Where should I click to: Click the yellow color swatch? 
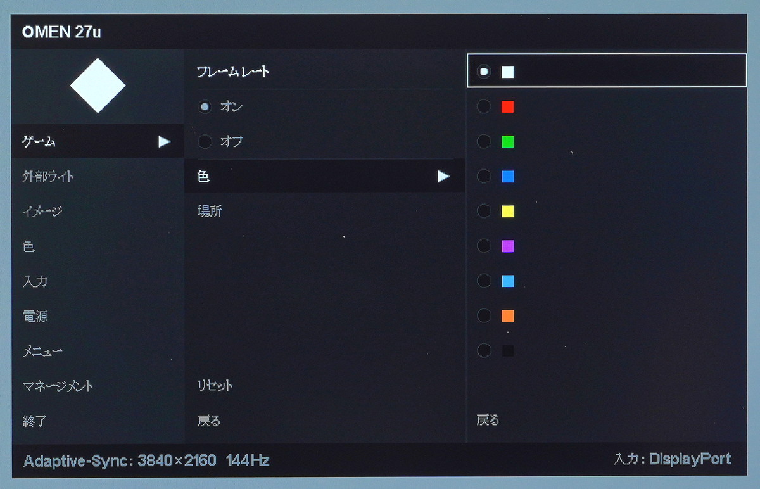click(507, 212)
